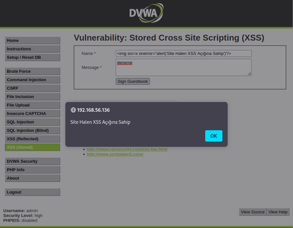Select Brute Force from the sidebar
Viewport: 293px width, 228px height.
[33, 71]
